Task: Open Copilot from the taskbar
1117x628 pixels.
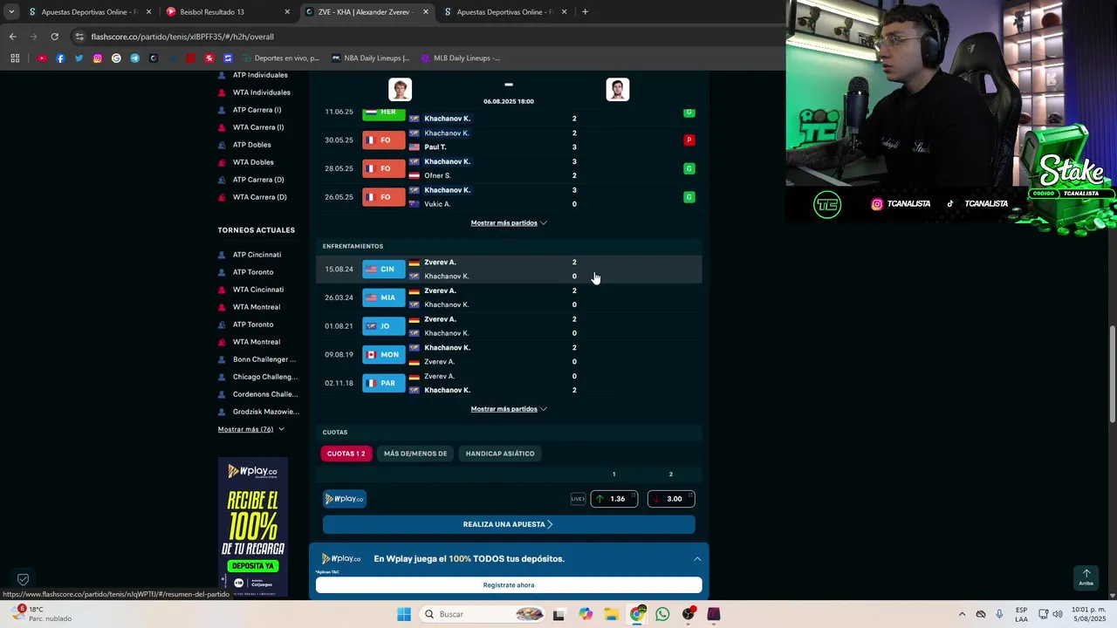Action: pos(586,614)
